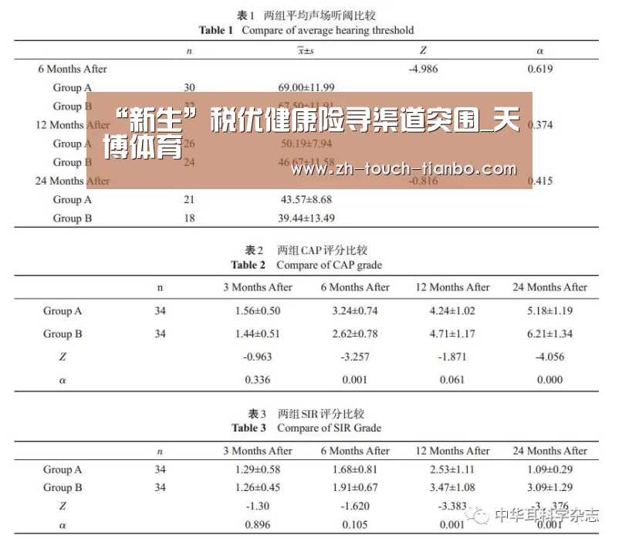This screenshot has height=542, width=619.
Task: Select the α value '0.619'
Action: 540,69
